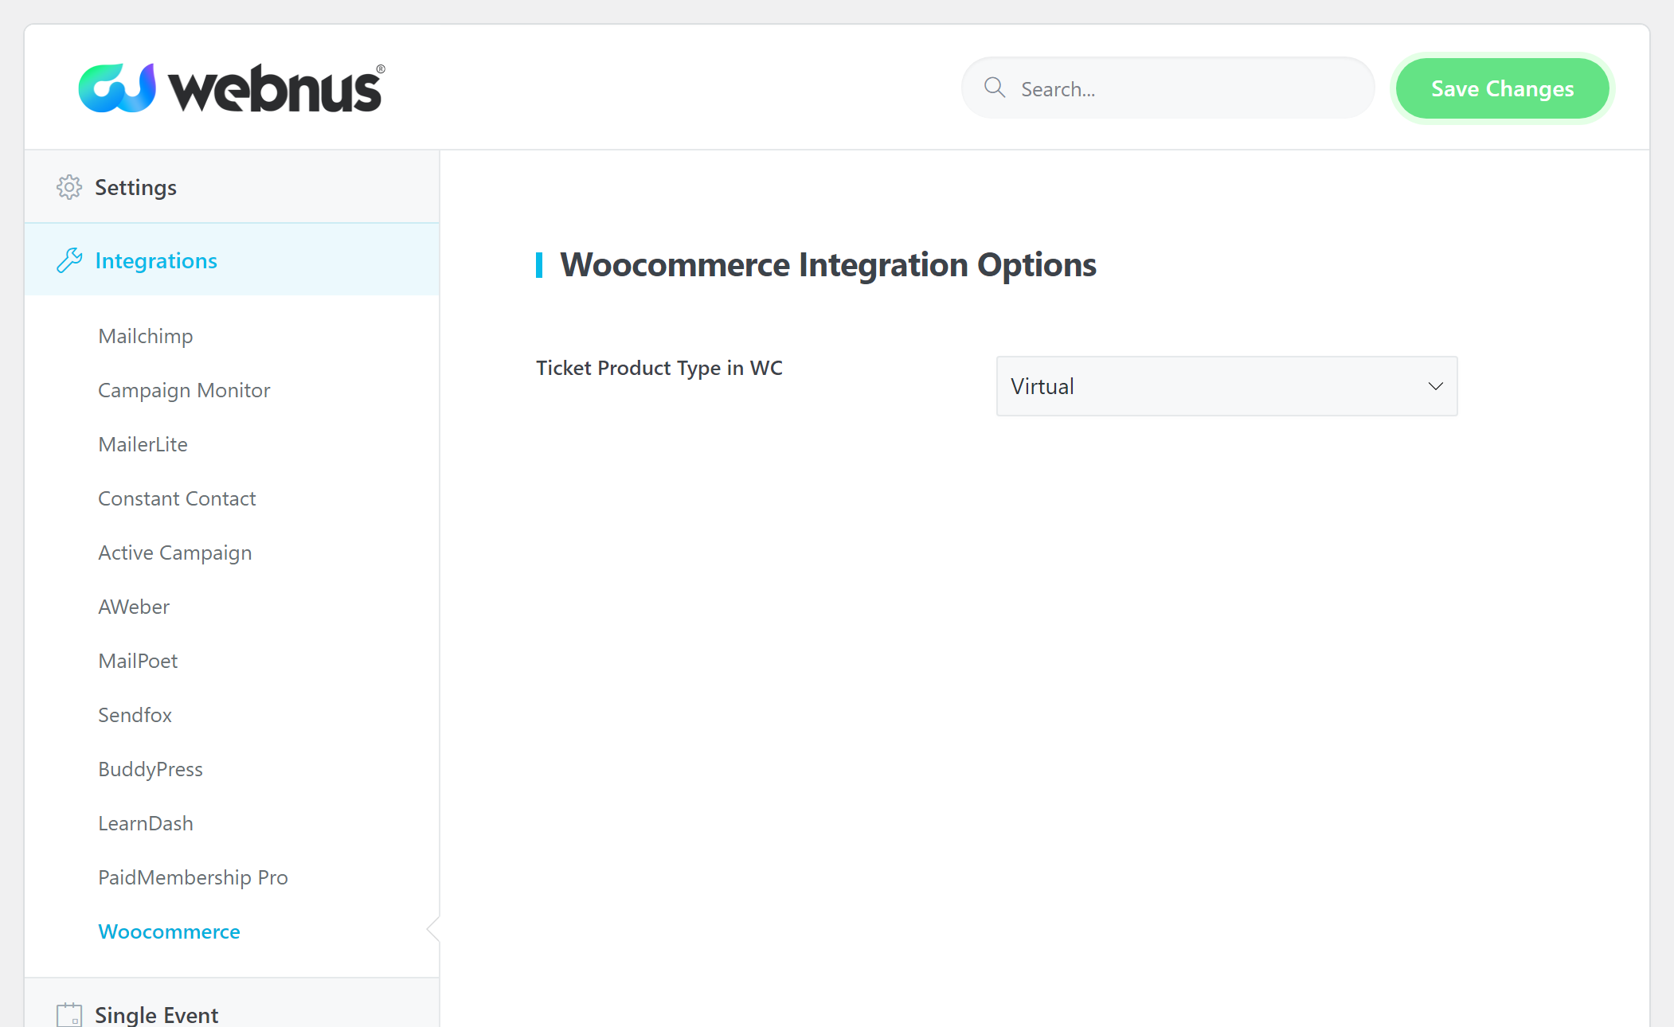Select Constant Contact integration

click(177, 498)
